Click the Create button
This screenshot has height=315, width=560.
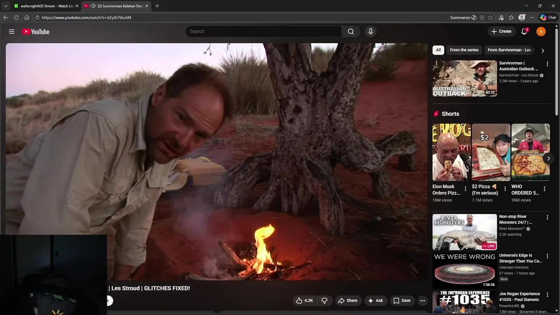click(x=501, y=31)
